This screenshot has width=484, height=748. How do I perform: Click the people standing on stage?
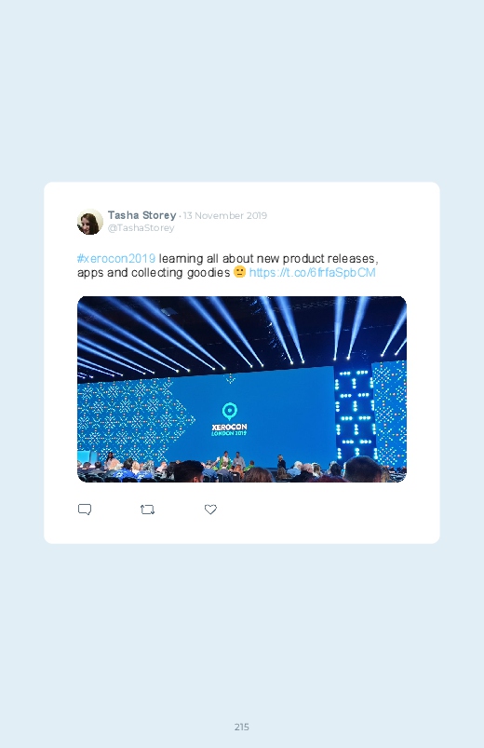tap(232, 460)
